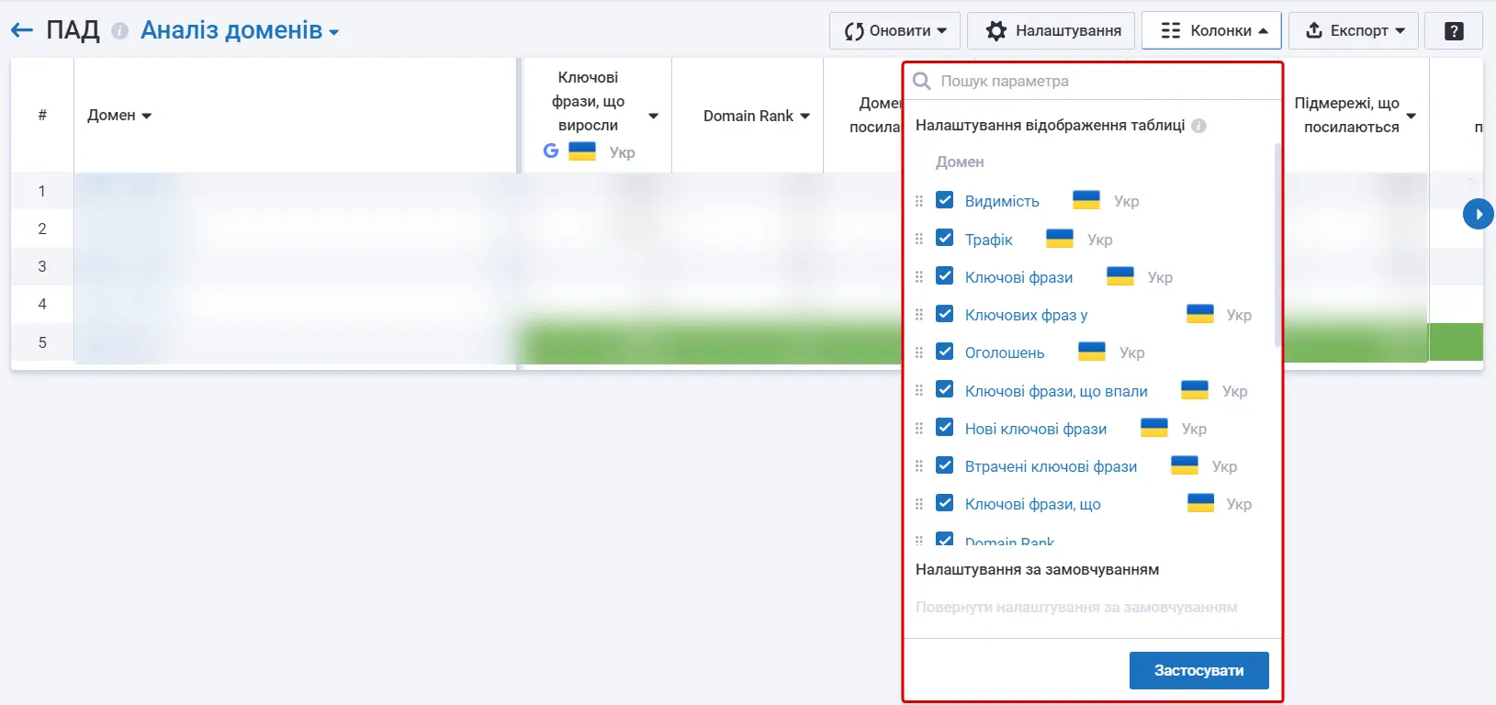Uncheck Ключові фрази, що впали checkbox
The height and width of the screenshot is (705, 1496).
pos(945,389)
